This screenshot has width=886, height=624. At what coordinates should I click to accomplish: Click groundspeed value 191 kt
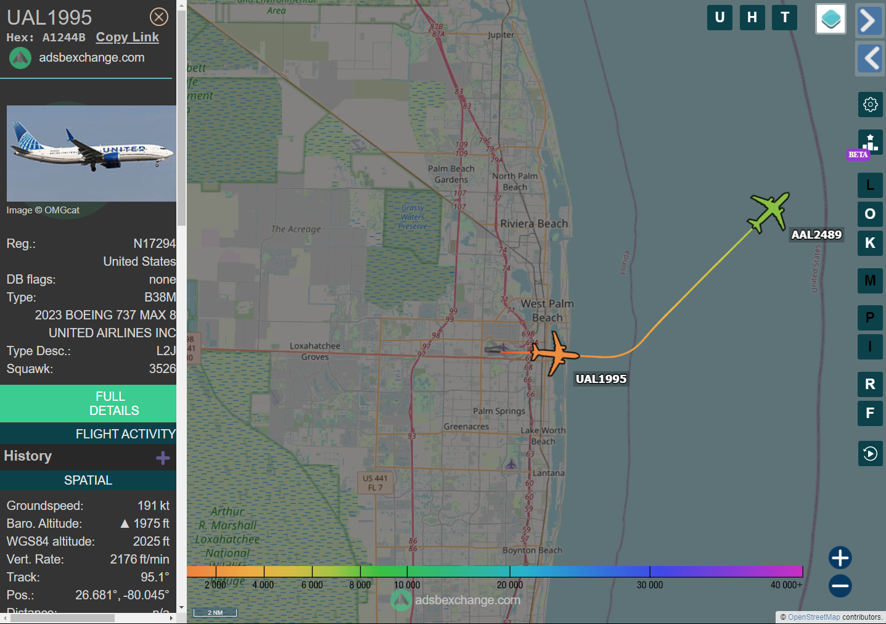[x=154, y=506]
